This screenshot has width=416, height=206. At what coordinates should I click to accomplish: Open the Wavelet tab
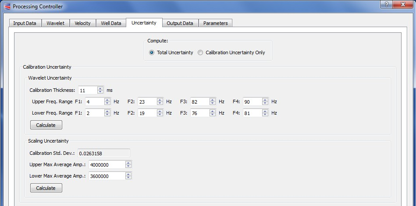[56, 23]
